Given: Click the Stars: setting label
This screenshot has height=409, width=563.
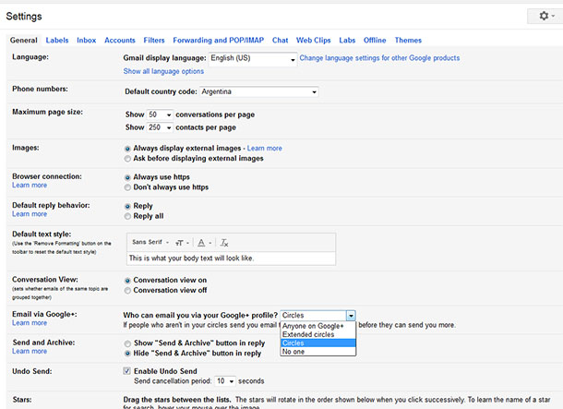Looking at the screenshot, I should coord(22,400).
